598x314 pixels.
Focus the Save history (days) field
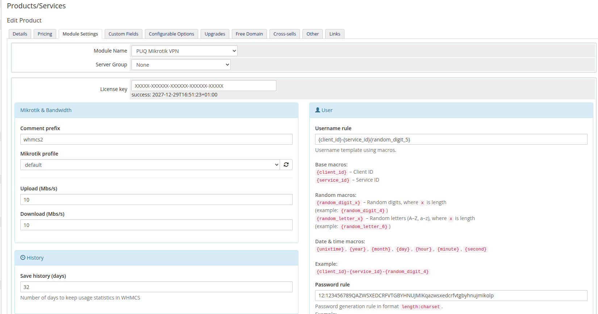[156, 287]
